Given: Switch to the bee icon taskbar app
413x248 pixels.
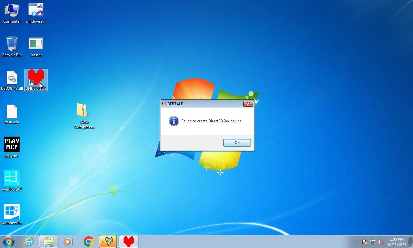Looking at the screenshot, I should pos(108,242).
